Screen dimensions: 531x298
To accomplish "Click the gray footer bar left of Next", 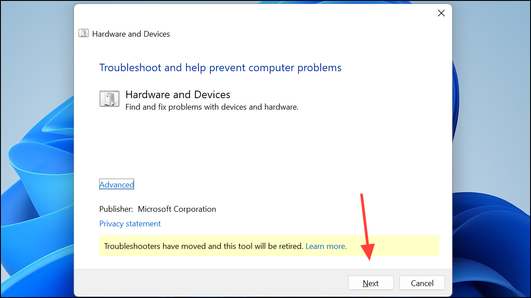I will point(210,283).
